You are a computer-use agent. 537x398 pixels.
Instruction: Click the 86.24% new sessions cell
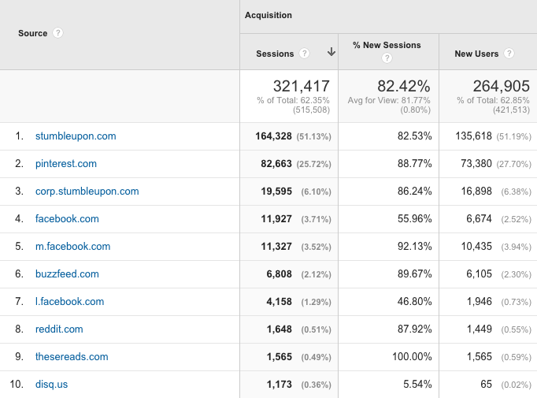click(414, 192)
